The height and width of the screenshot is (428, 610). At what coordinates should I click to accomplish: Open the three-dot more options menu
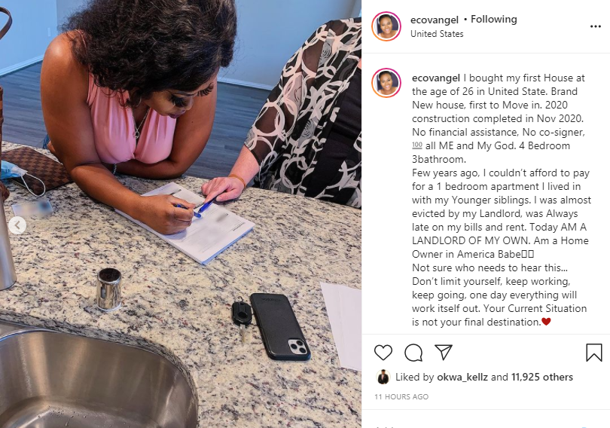(x=596, y=26)
